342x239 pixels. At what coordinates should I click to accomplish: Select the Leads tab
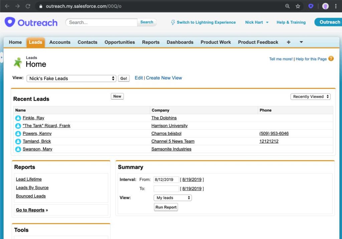click(x=35, y=42)
